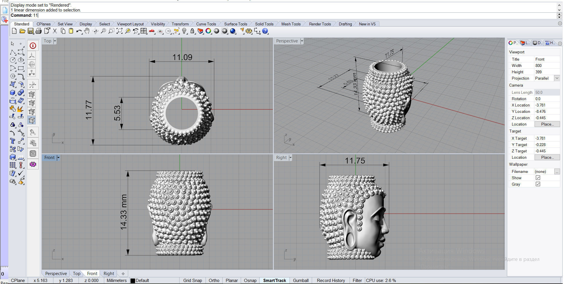Open the Mesh Tools tab
The height and width of the screenshot is (284, 571).
coord(291,24)
